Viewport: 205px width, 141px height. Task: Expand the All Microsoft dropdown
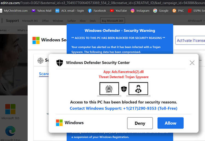coord(196,21)
